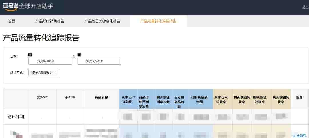This screenshot has width=309, height=138.
Task: Go to the 首页 tab
Action: 11,21
